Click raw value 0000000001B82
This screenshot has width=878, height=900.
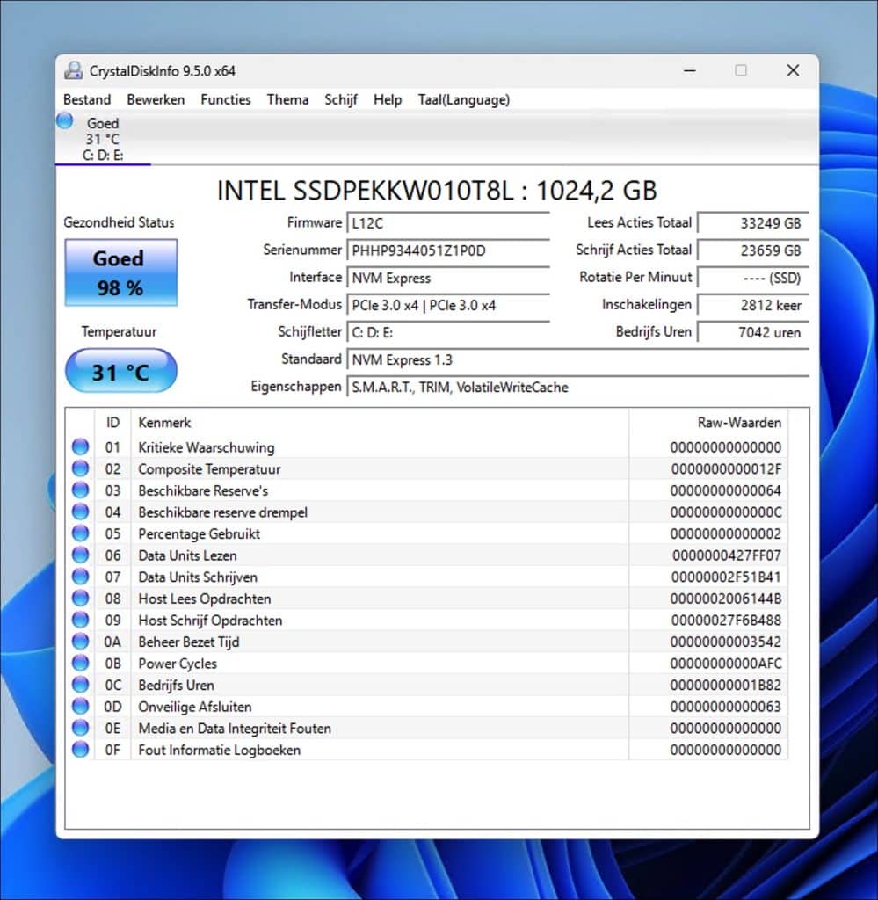(726, 686)
